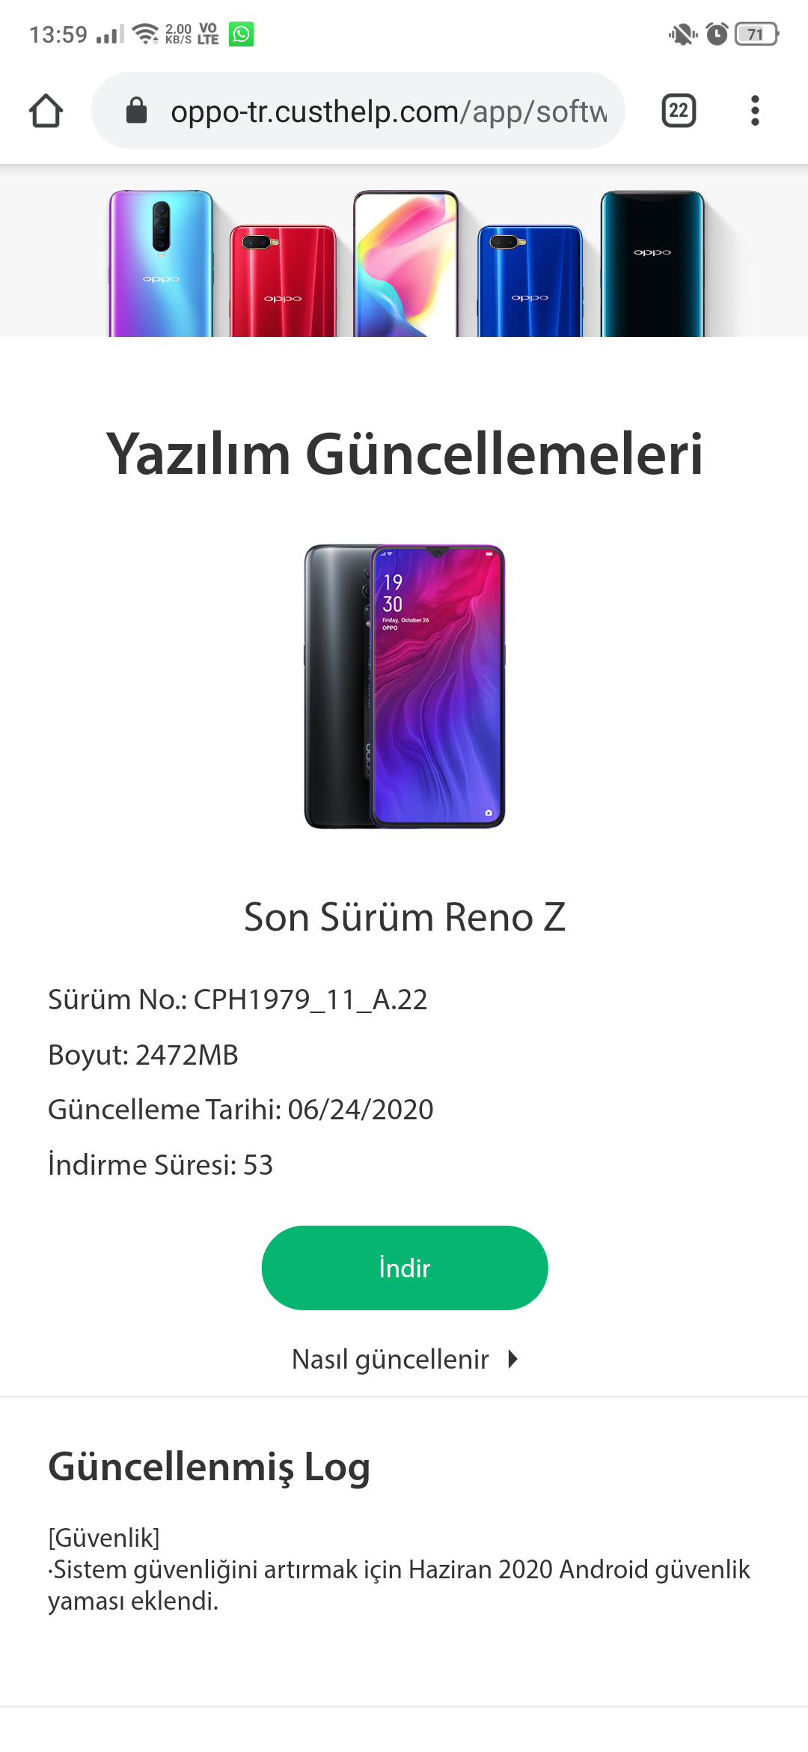Tap the padlock site security icon
The width and height of the screenshot is (808, 1752).
coord(136,110)
